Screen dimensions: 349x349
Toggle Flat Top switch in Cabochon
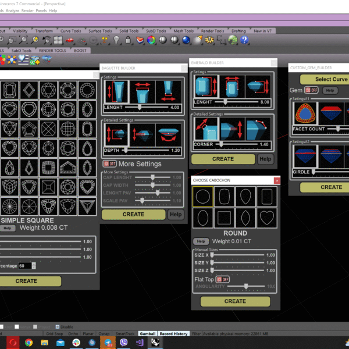(223, 279)
